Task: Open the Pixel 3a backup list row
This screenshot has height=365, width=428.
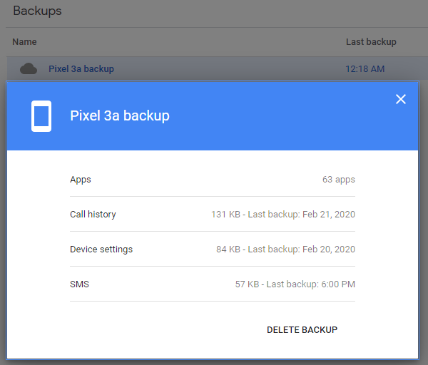Action: click(x=218, y=68)
